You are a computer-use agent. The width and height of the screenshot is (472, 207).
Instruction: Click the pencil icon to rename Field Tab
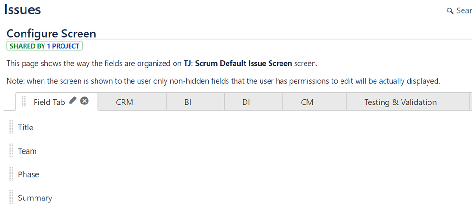tap(72, 101)
